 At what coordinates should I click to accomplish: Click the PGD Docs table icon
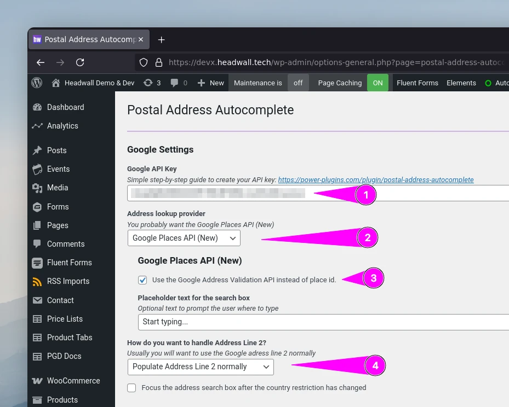click(37, 357)
